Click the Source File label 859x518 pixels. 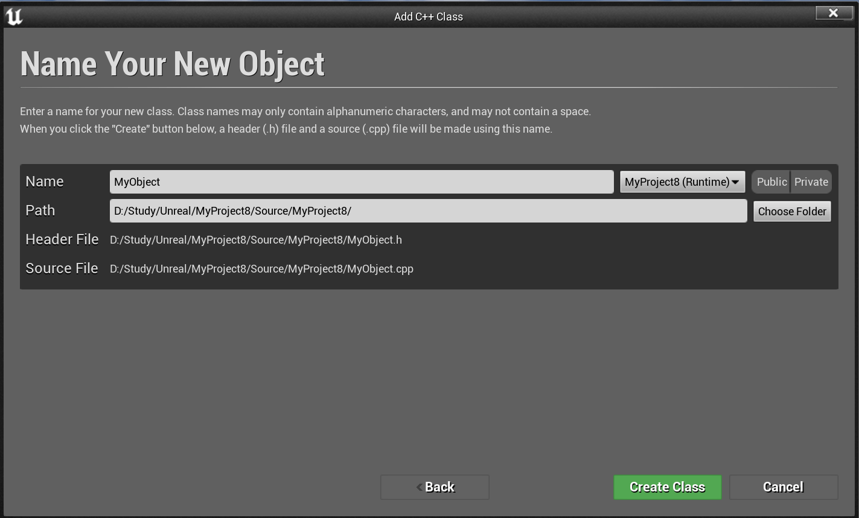click(x=62, y=268)
